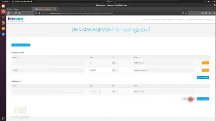The width and height of the screenshot is (216, 121).
Task: Show Applications grid in the dock
Action: [3, 118]
